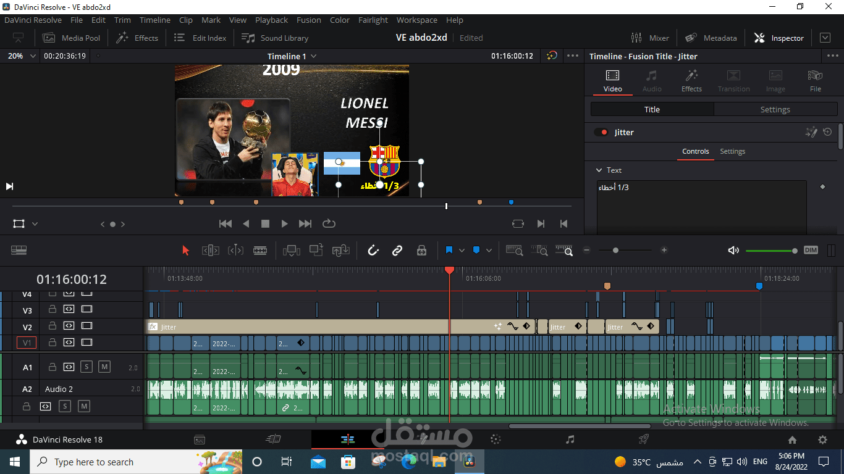The height and width of the screenshot is (474, 844).
Task: Adjust the green volume slider handle
Action: tap(795, 251)
